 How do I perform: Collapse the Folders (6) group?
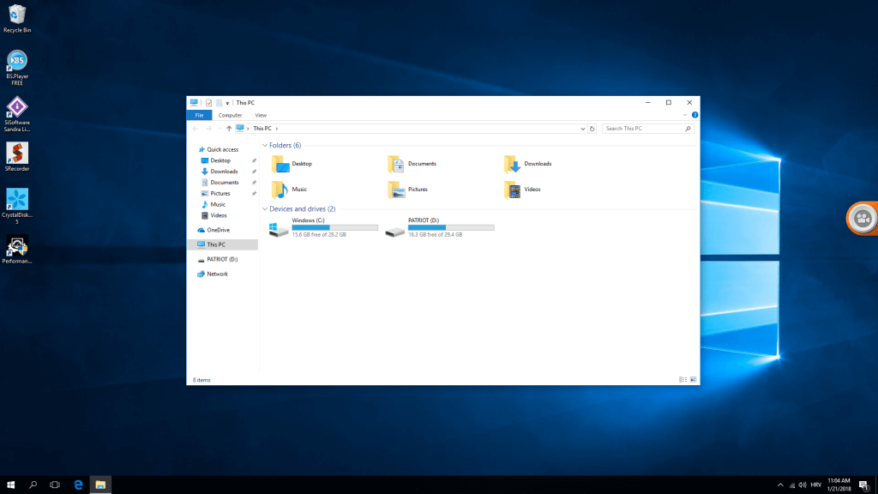pyautogui.click(x=265, y=146)
